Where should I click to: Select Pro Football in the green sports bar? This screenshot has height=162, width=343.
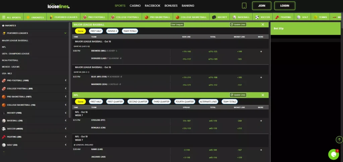(94, 17)
